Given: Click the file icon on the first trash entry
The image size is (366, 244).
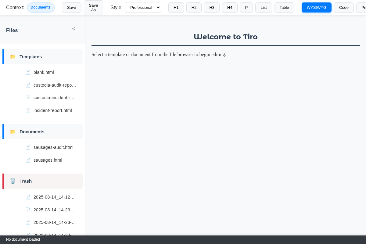Looking at the screenshot, I should click(28, 197).
